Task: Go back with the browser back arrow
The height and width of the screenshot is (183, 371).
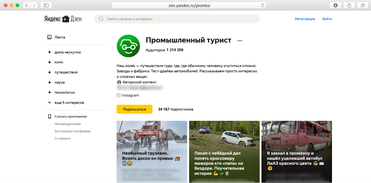Action: point(27,5)
